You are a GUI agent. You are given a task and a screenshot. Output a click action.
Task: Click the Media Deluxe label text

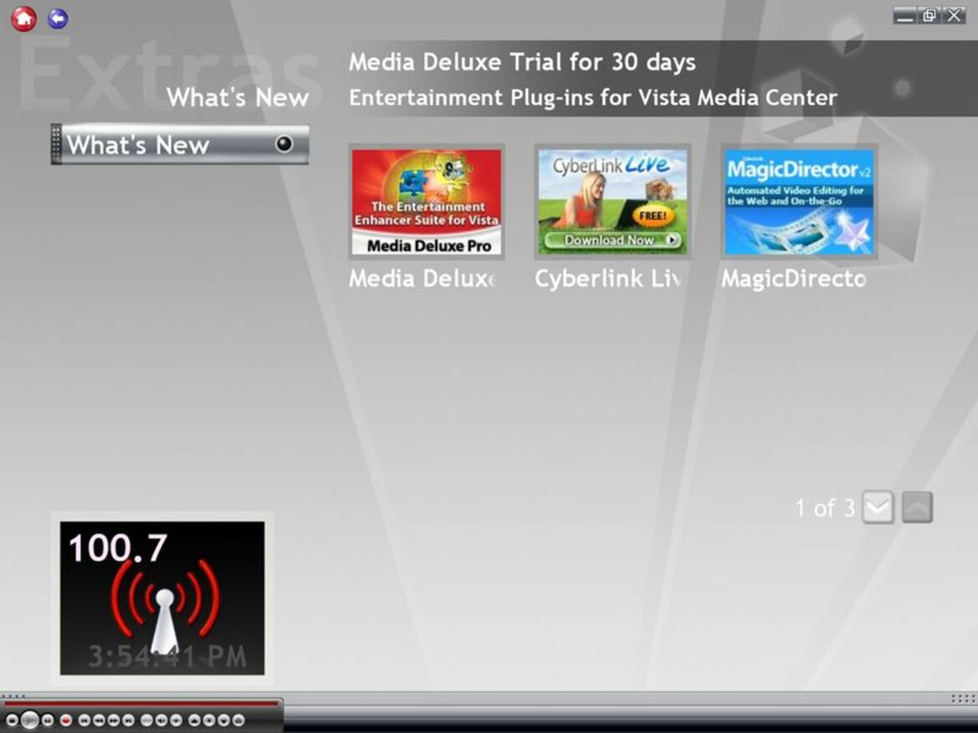[x=422, y=278]
